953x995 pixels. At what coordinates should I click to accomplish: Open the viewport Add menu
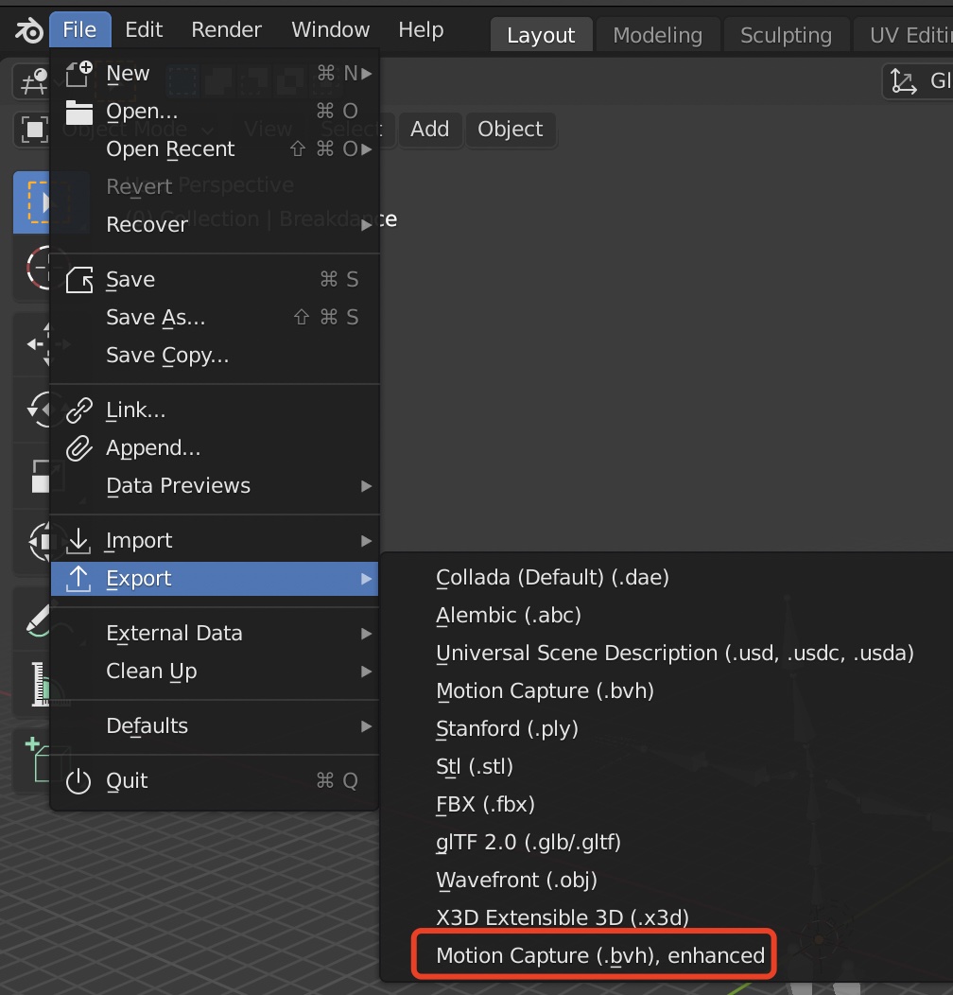[x=429, y=130]
